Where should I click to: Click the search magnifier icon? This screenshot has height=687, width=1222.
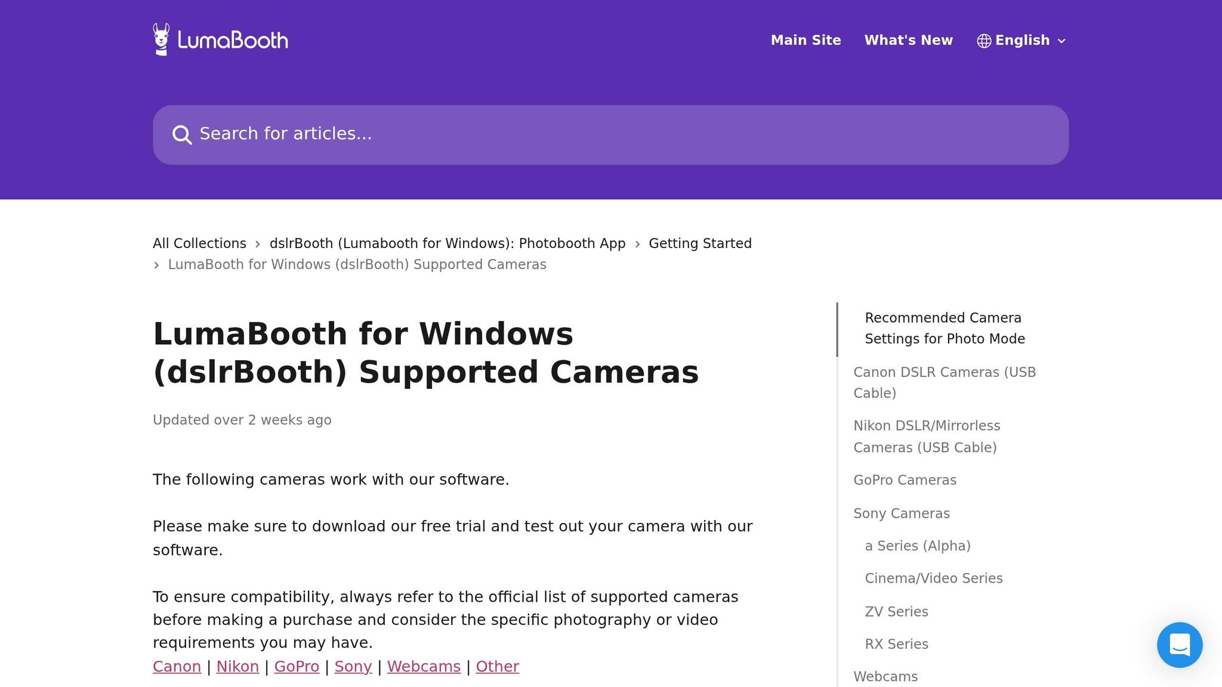[x=182, y=135]
